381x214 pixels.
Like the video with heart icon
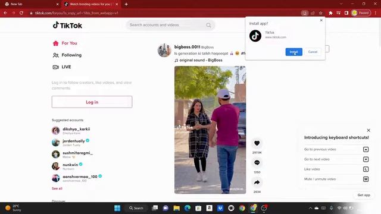(x=257, y=143)
